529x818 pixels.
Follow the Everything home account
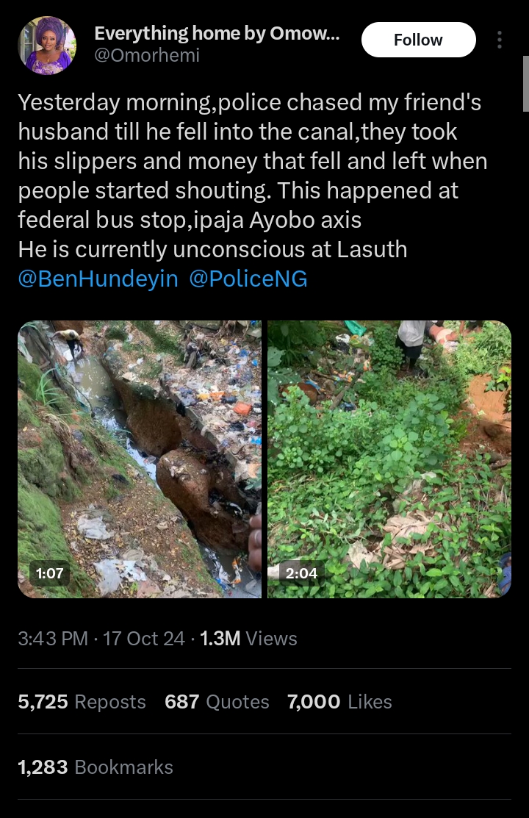418,40
